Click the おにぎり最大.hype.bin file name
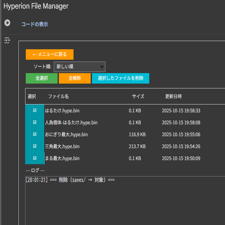Image resolution: width=225 pixels, height=225 pixels. tap(66, 134)
